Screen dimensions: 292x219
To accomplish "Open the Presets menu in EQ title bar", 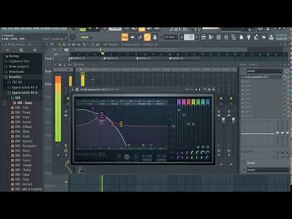I will (x=189, y=89).
